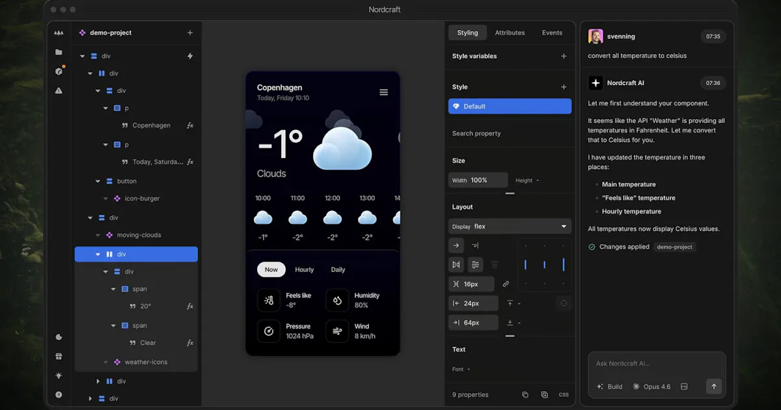Focus the Search property field
This screenshot has width=781, height=410.
coord(510,133)
